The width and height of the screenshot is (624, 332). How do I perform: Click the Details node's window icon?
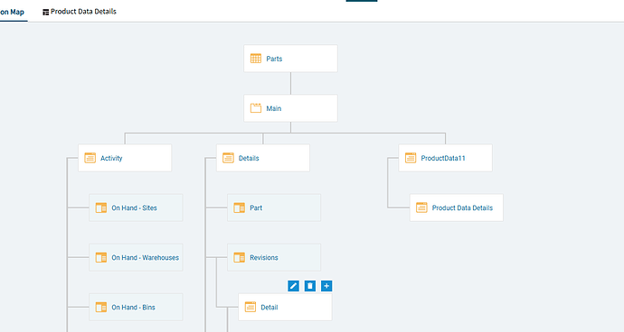(228, 158)
